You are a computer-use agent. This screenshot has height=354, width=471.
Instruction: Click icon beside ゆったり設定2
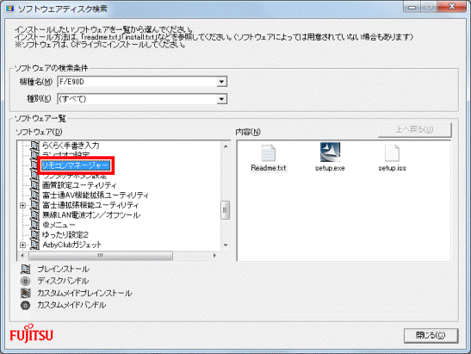coord(34,234)
